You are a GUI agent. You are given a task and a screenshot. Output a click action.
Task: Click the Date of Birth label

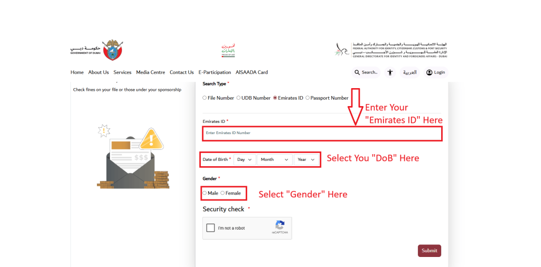click(x=216, y=159)
